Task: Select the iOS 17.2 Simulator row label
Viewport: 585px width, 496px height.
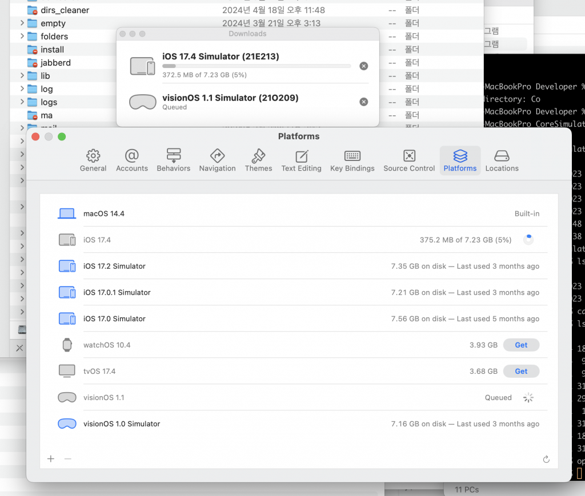Action: coord(114,266)
